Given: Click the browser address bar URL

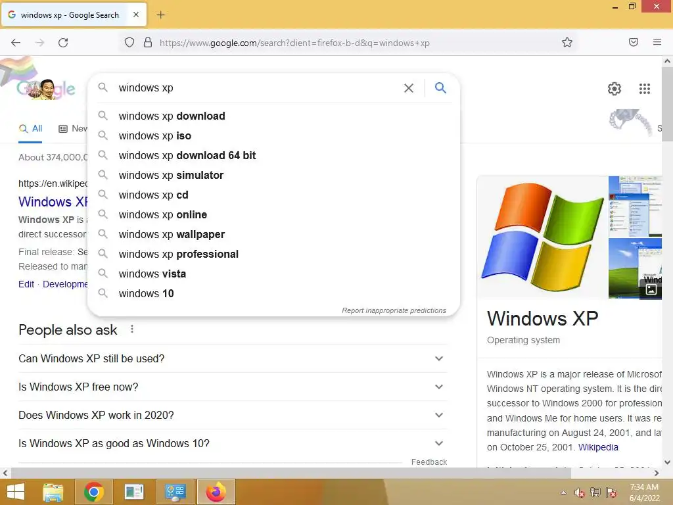Looking at the screenshot, I should coord(294,43).
